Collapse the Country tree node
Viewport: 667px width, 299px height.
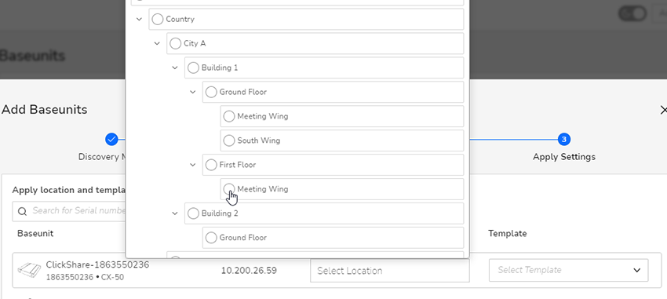point(139,19)
